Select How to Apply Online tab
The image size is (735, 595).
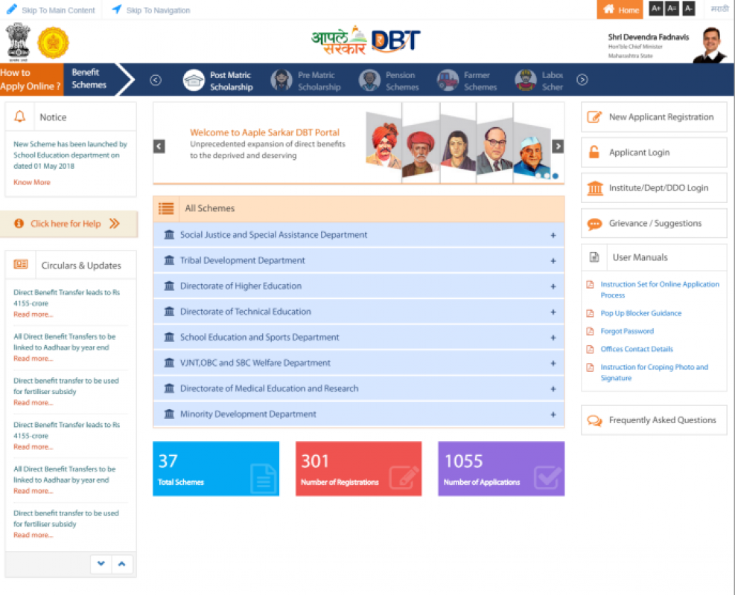click(x=31, y=79)
